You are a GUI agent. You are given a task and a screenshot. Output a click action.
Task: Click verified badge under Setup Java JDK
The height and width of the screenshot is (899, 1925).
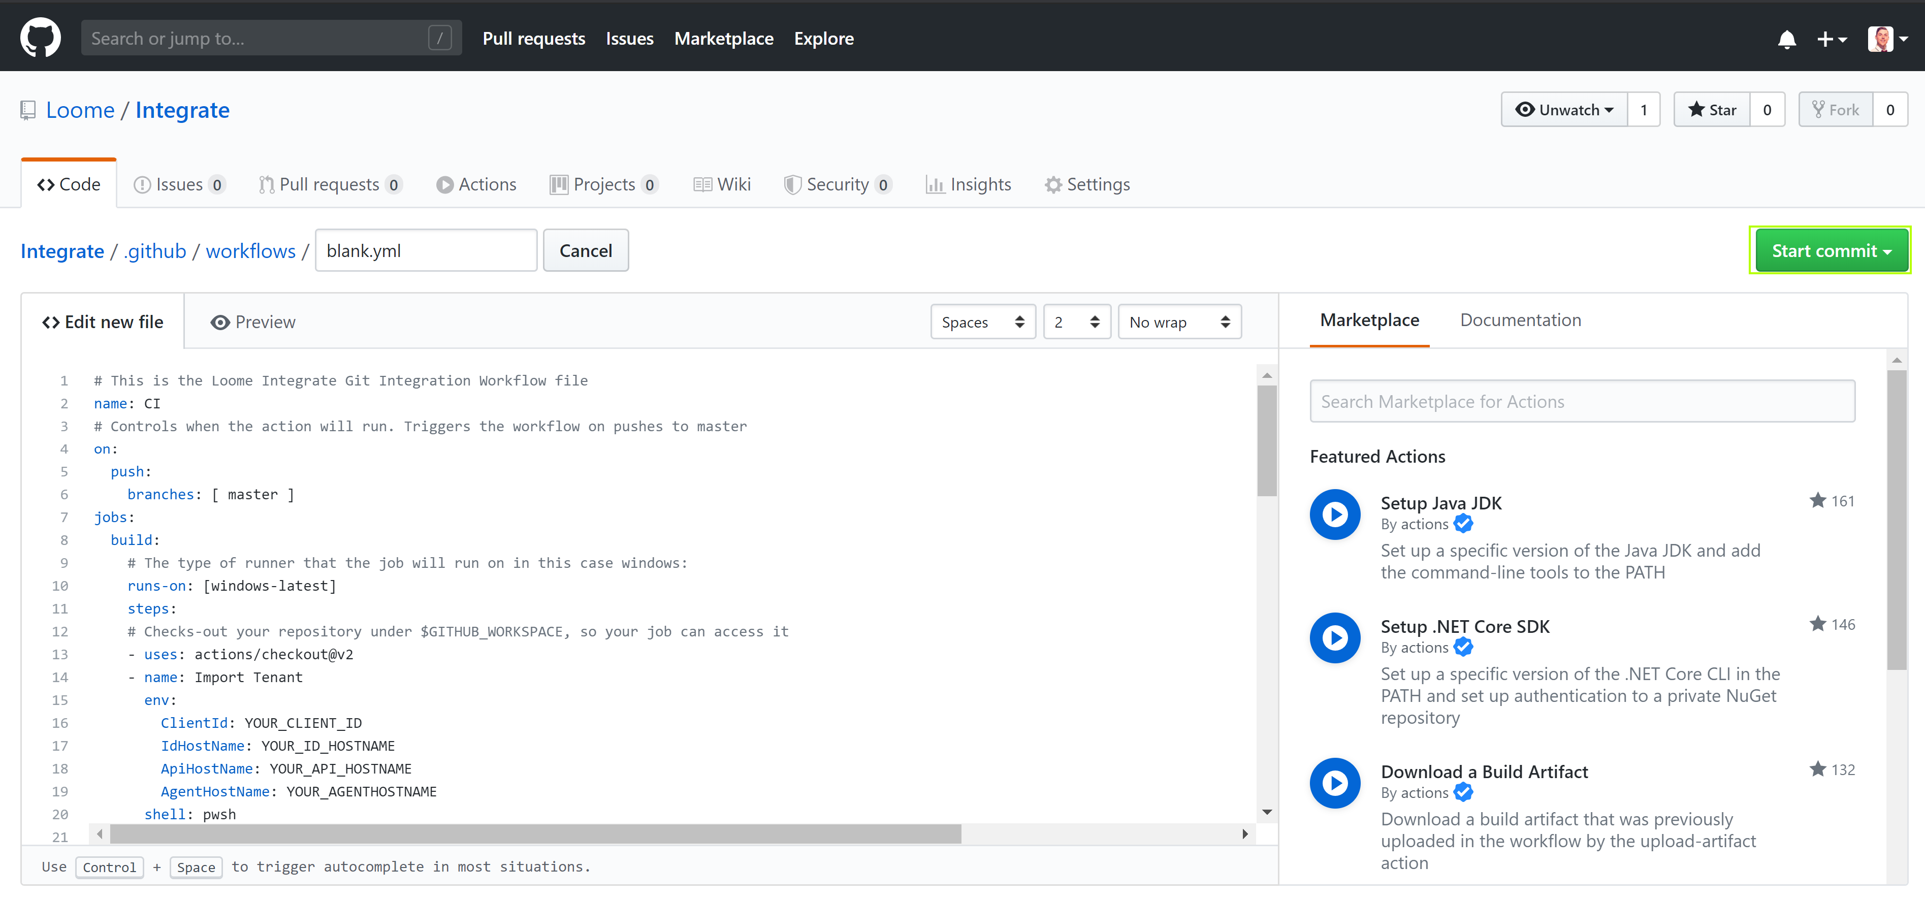pyautogui.click(x=1463, y=524)
